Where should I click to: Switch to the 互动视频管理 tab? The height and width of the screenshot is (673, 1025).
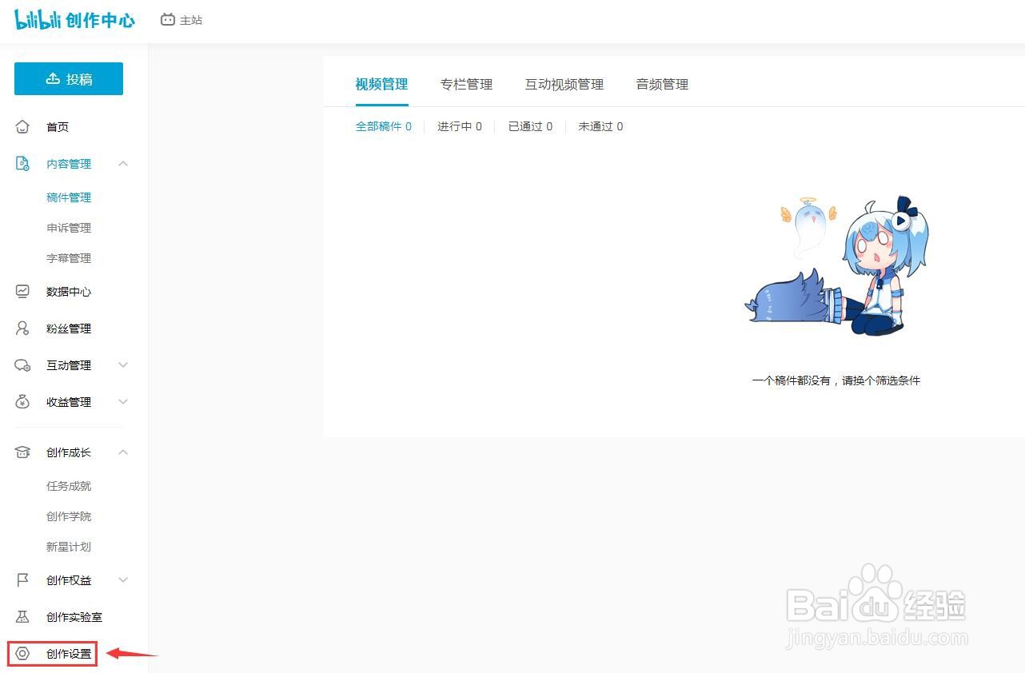(x=564, y=84)
